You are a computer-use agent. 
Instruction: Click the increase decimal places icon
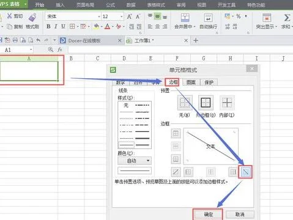(x=228, y=26)
